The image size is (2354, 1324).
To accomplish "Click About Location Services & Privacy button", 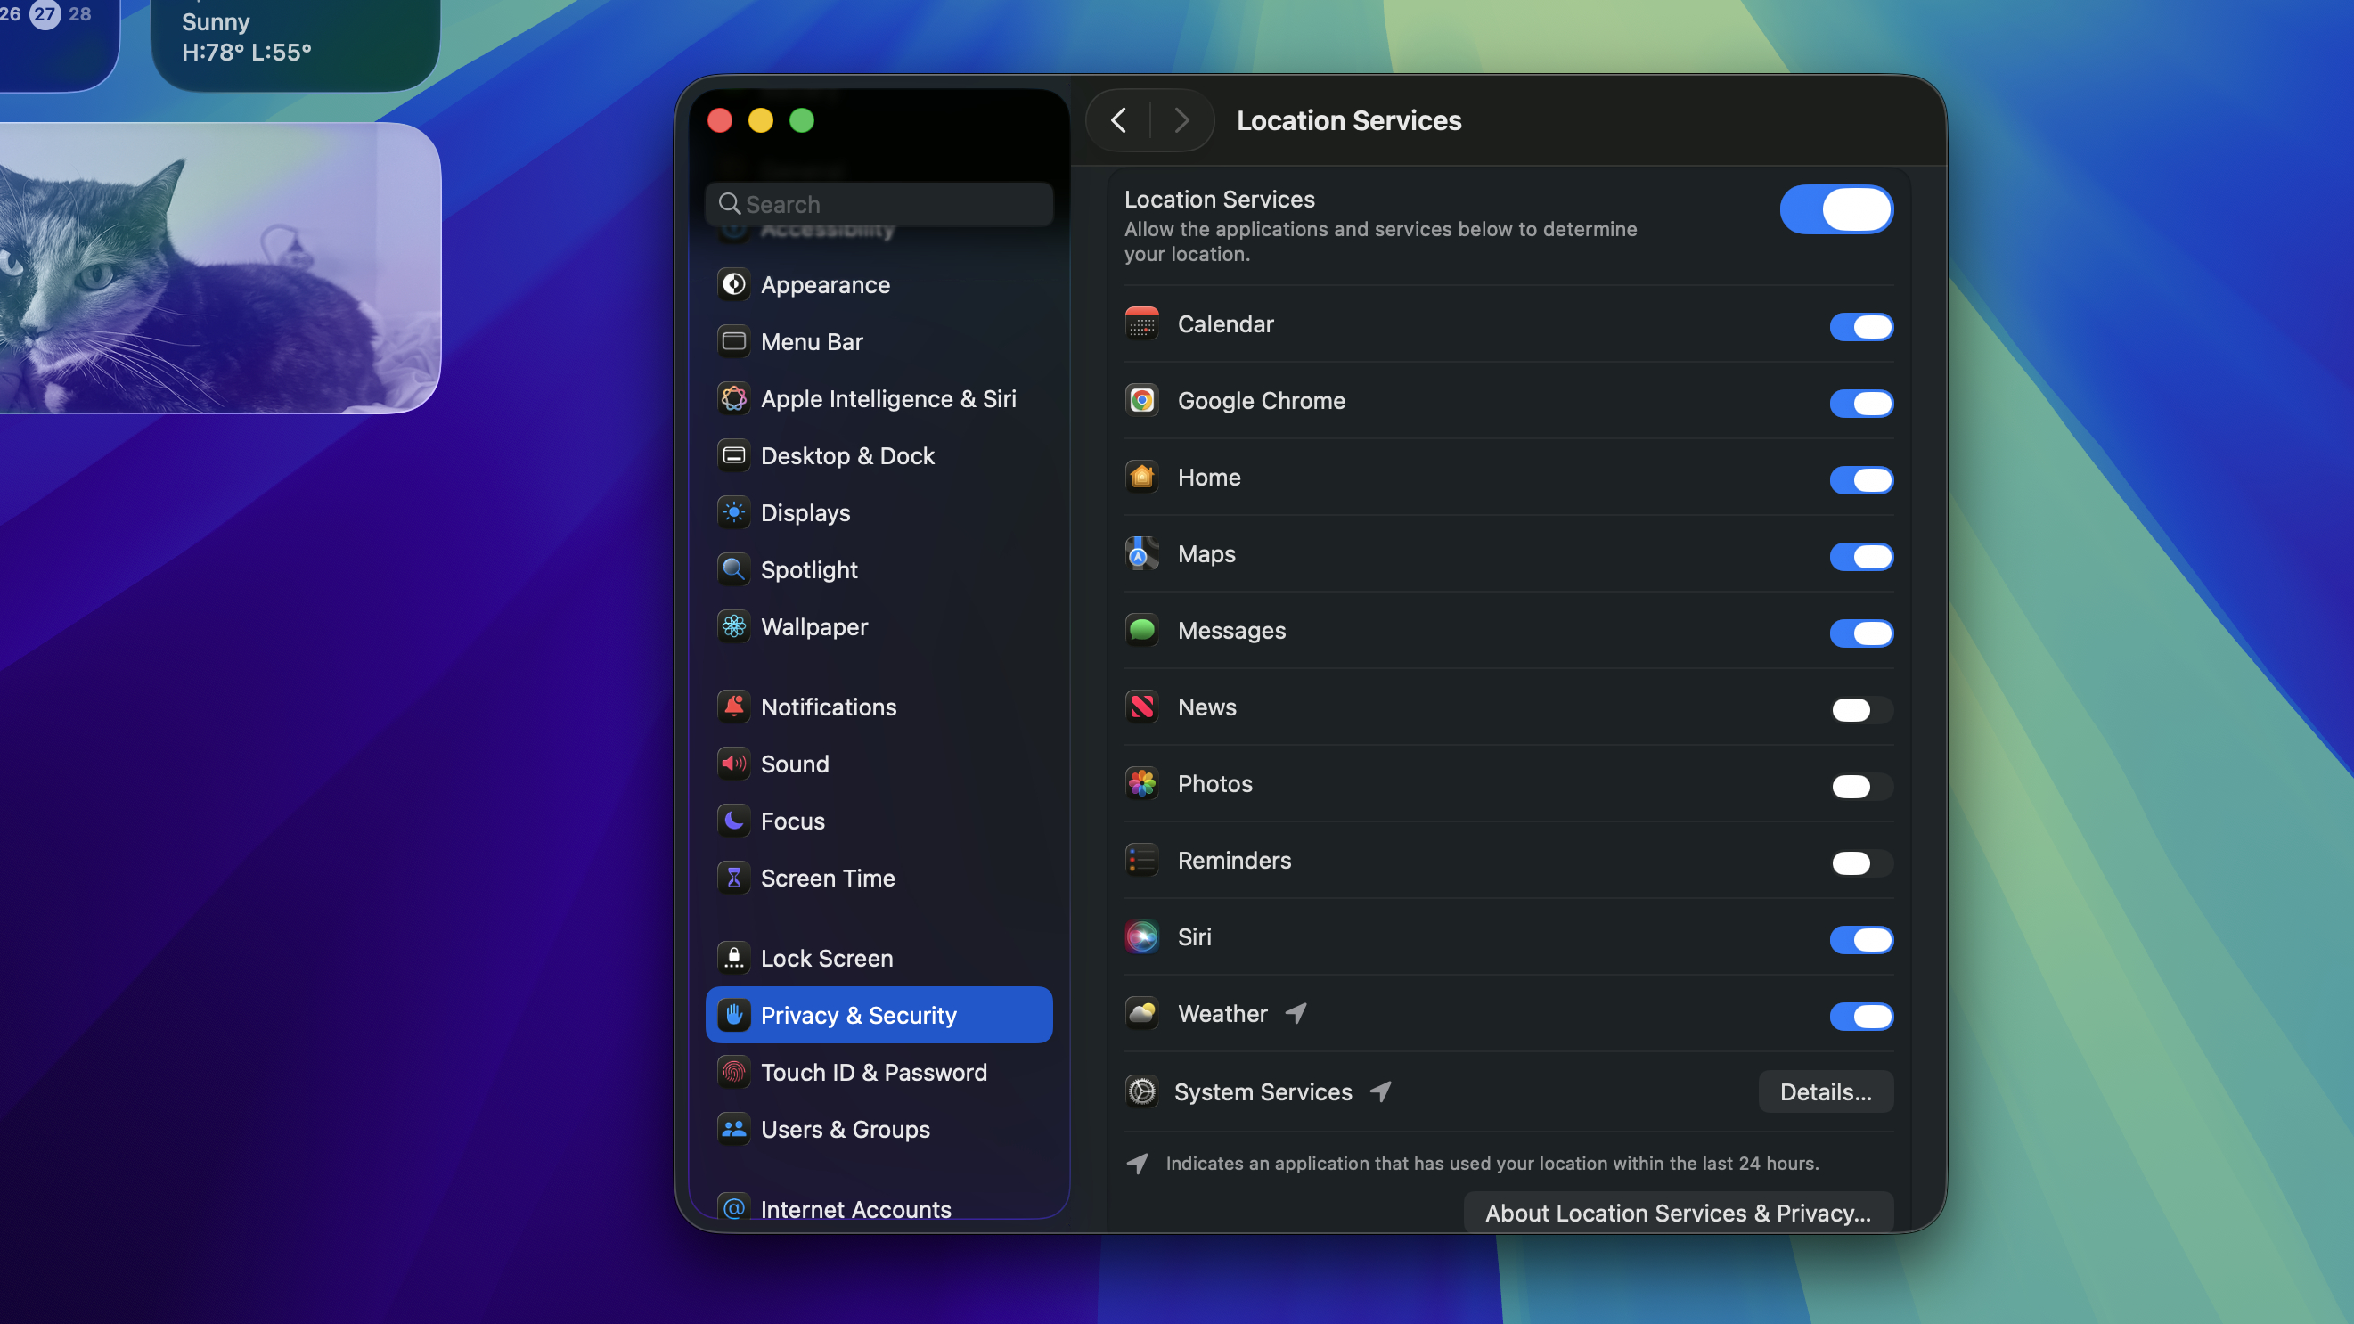I will tap(1677, 1213).
